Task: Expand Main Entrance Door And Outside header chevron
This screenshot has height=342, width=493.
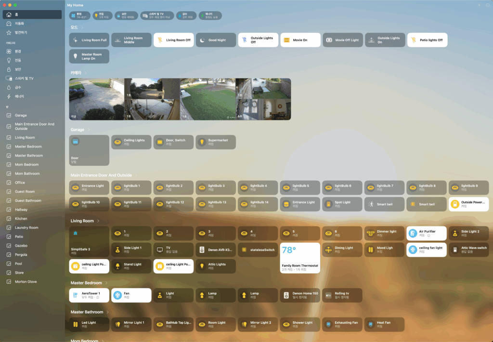Action: 136,175
